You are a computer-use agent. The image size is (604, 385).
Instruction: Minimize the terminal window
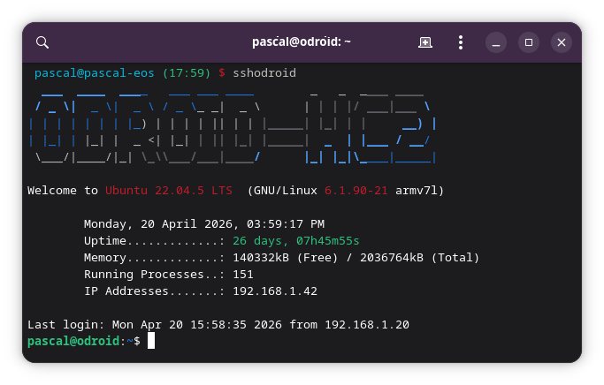point(496,42)
